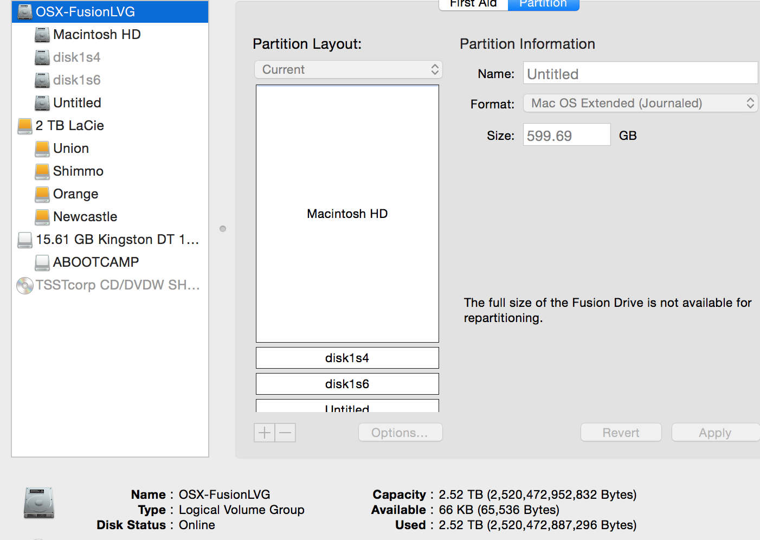Click the OSX-FusionLVG drive icon in the sidebar

pyautogui.click(x=25, y=11)
